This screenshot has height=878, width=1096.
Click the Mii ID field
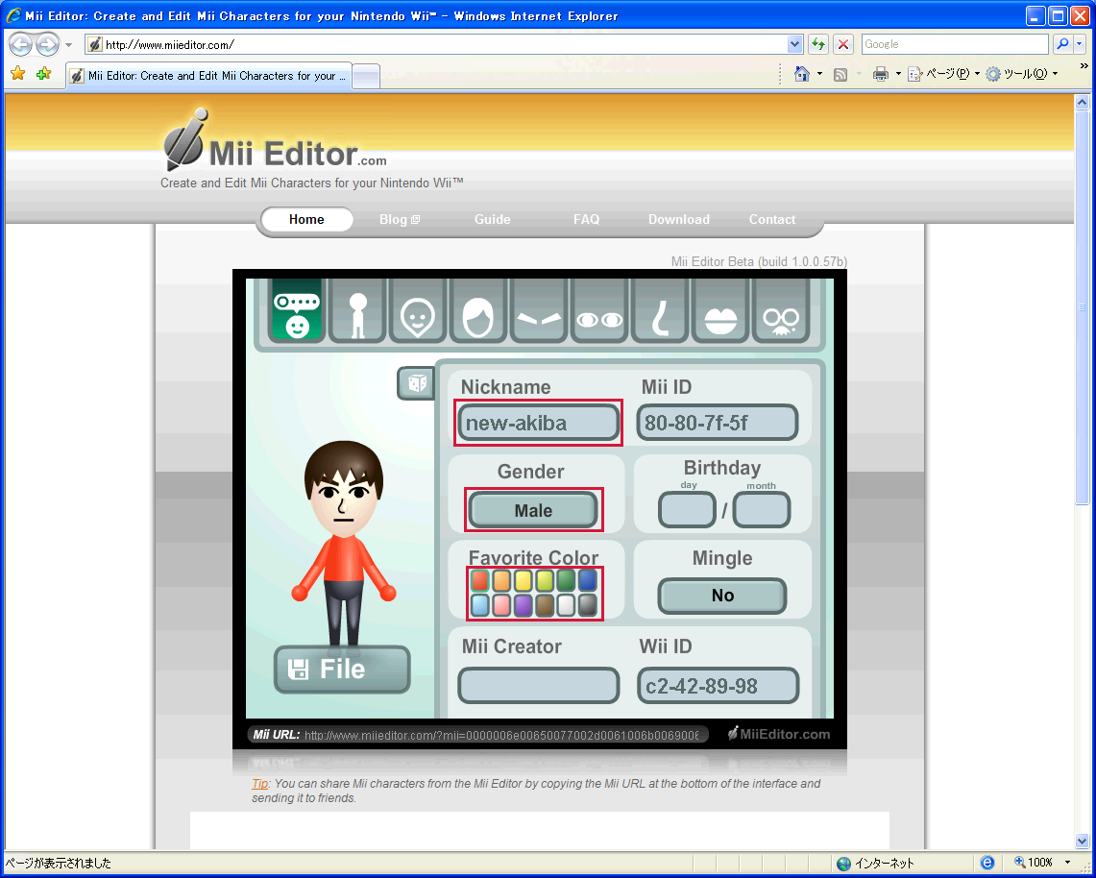(x=718, y=423)
